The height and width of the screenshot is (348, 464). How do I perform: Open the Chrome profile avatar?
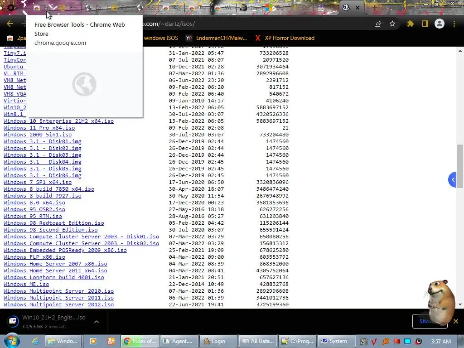click(440, 24)
